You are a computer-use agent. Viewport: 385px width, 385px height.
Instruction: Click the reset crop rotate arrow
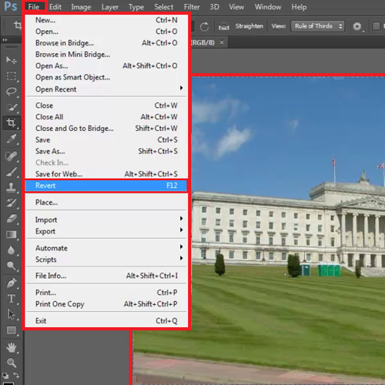coord(204,26)
